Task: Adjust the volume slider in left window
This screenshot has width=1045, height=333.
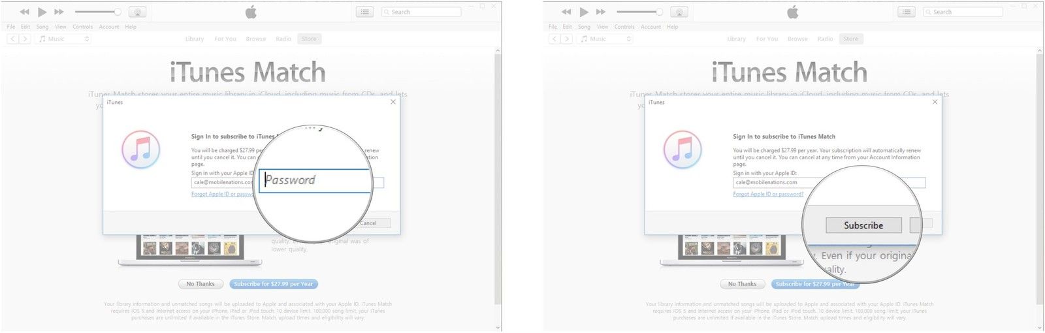Action: click(98, 12)
